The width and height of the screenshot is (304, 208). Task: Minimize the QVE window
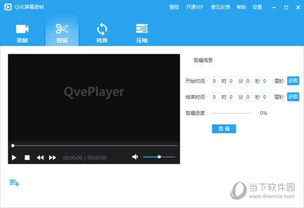pyautogui.click(x=274, y=7)
